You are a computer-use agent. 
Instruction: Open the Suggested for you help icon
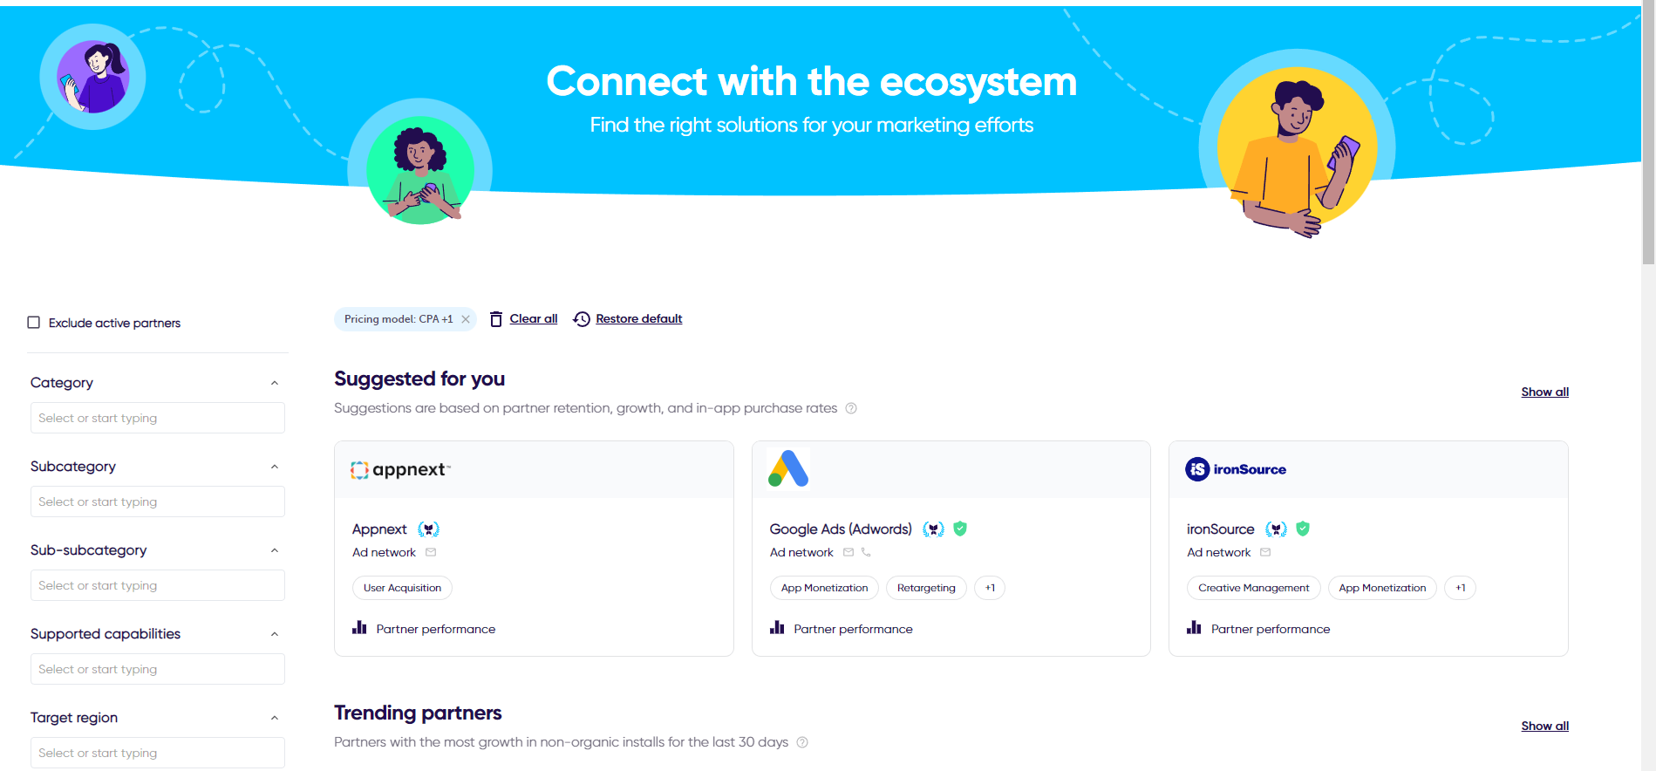pos(851,408)
